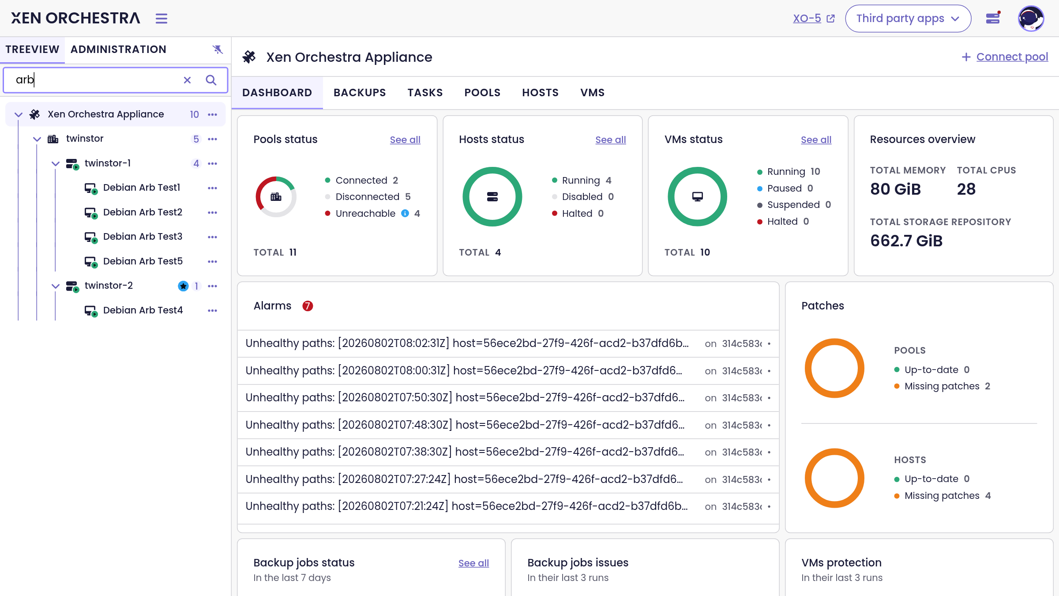
Task: Click the Connect pool link
Action: coord(1012,57)
